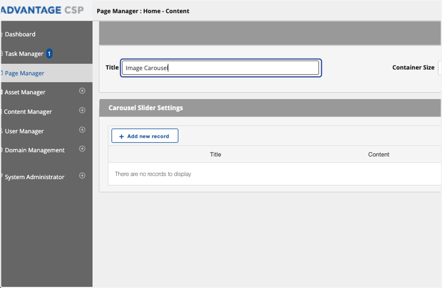The image size is (442, 288).
Task: Open Domain Management menu item
Action: [35, 150]
